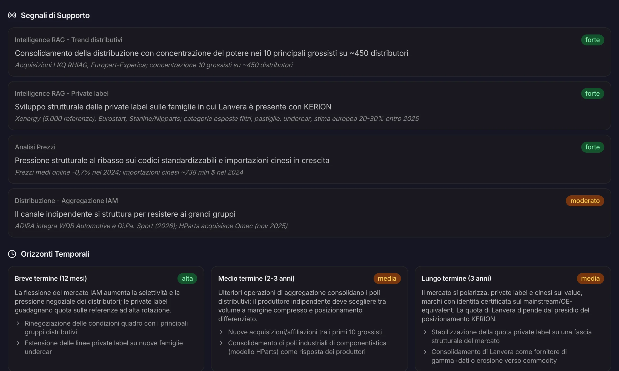The image size is (619, 371).
Task: Click chevron before Consolidamento di poli industriali
Action: [x=221, y=343]
